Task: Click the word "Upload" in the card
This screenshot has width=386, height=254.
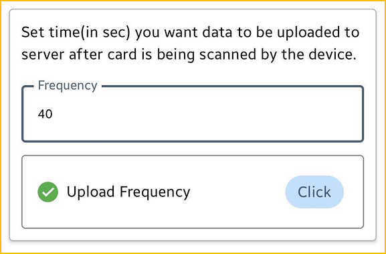Action: point(91,192)
